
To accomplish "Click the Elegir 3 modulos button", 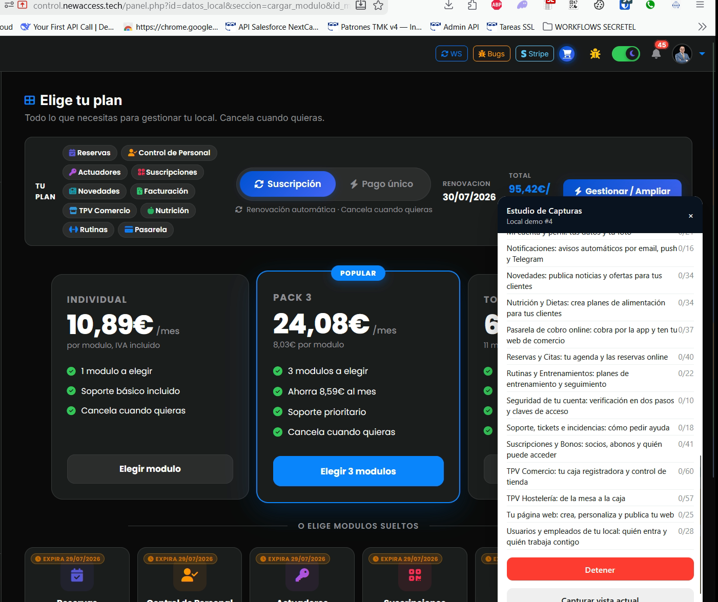I will coord(358,471).
